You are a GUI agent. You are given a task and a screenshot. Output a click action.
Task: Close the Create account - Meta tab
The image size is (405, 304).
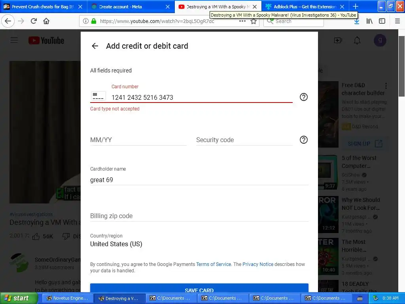pyautogui.click(x=168, y=7)
